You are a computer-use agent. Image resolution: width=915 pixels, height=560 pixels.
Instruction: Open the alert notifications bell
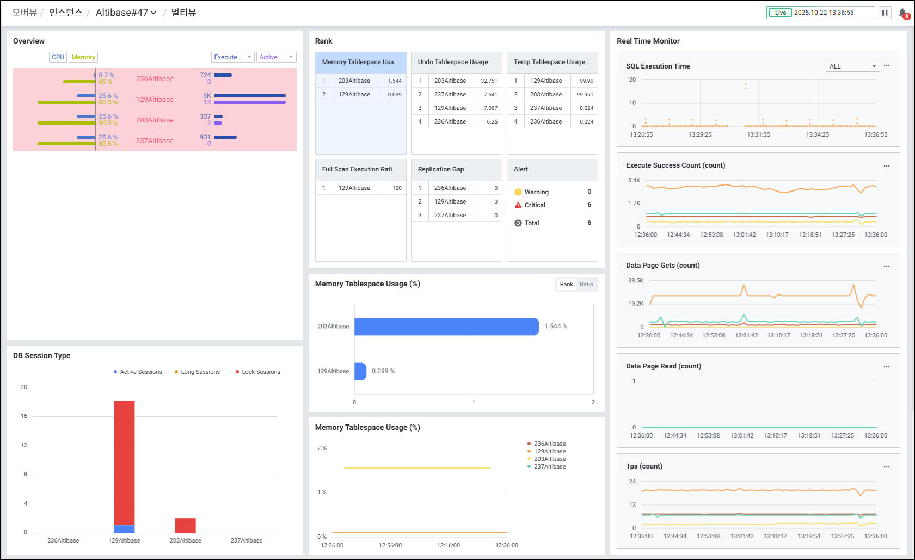[x=902, y=13]
